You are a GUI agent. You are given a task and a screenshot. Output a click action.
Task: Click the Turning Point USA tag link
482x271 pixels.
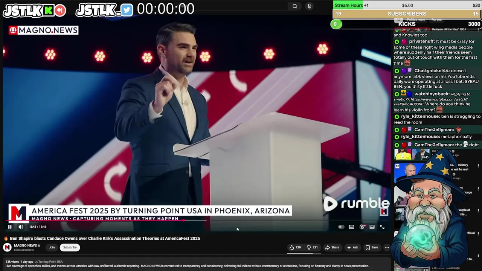pyautogui.click(x=50, y=262)
